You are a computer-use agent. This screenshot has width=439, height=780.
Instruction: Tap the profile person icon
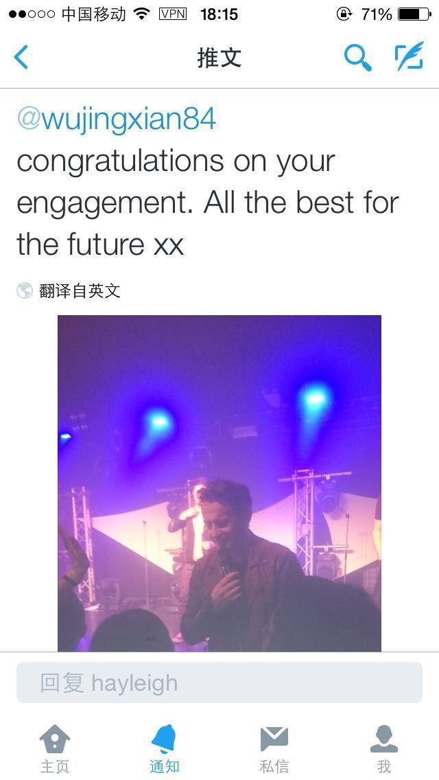tap(384, 739)
